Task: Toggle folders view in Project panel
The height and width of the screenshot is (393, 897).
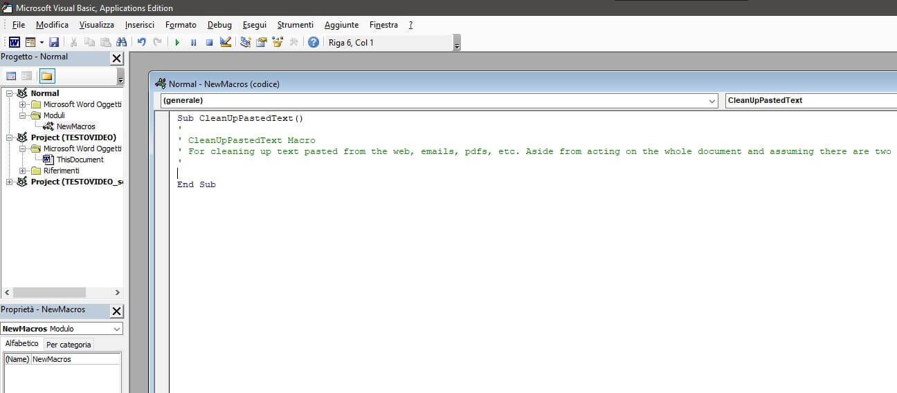Action: click(46, 76)
